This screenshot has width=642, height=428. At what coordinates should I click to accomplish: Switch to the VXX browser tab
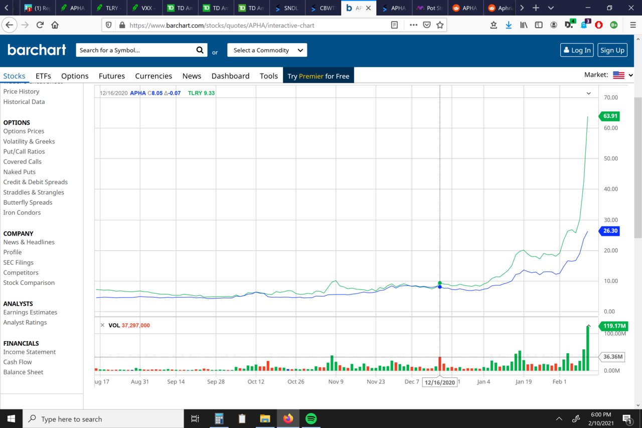(x=143, y=8)
